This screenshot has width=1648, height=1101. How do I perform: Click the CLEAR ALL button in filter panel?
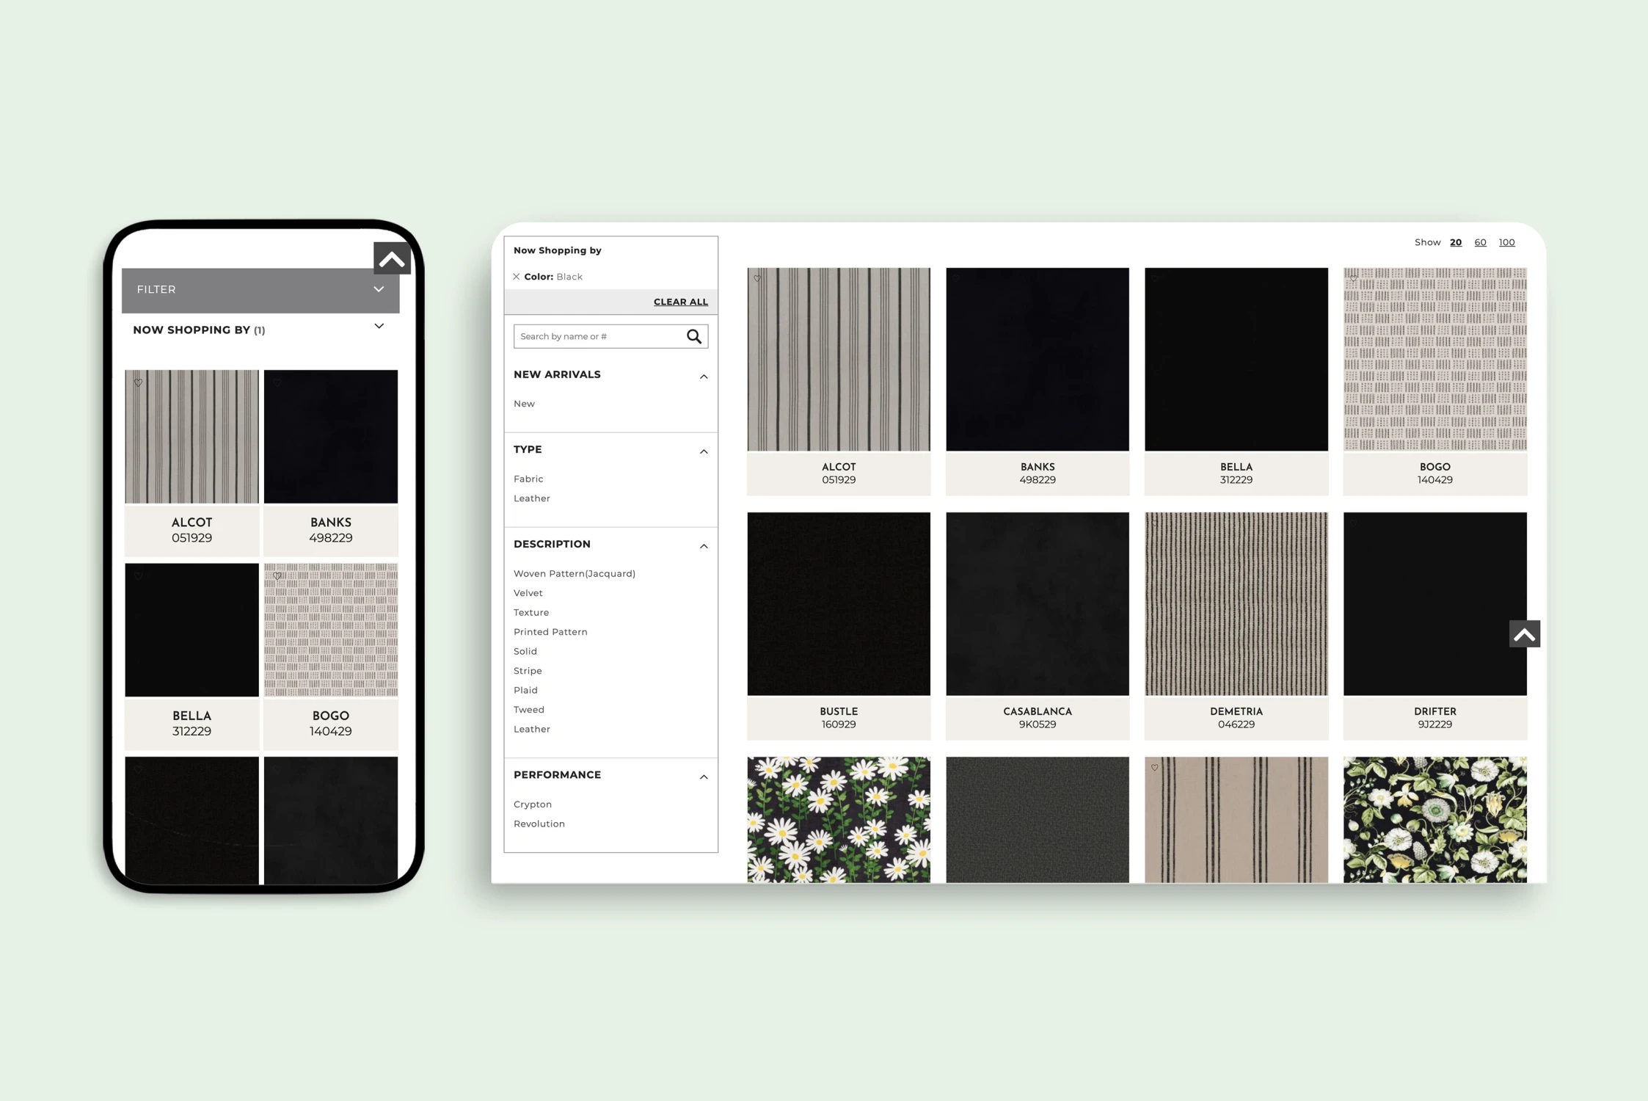679,301
